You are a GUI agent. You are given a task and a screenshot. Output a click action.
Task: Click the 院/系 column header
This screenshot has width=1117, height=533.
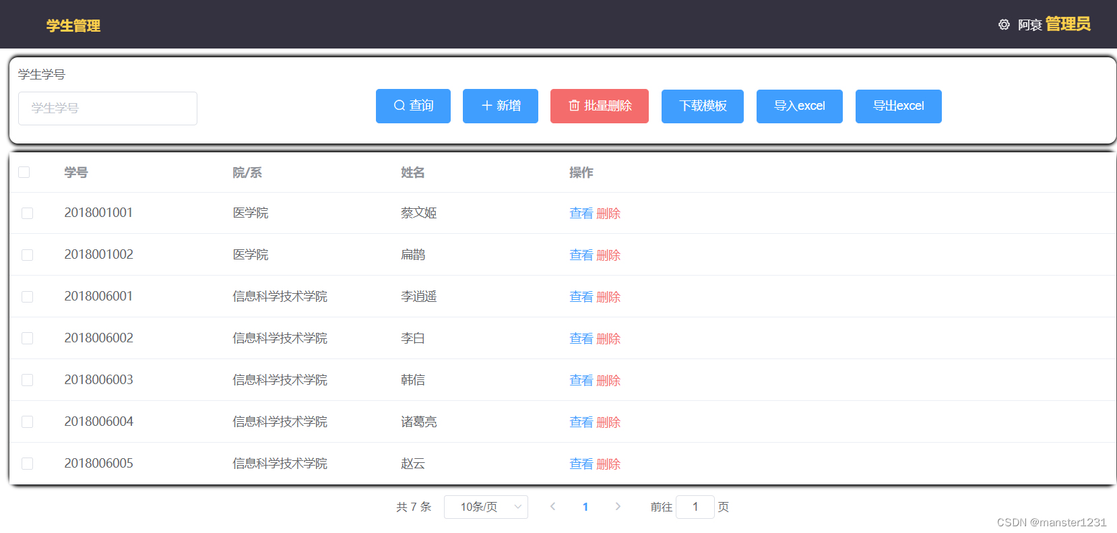pos(247,173)
